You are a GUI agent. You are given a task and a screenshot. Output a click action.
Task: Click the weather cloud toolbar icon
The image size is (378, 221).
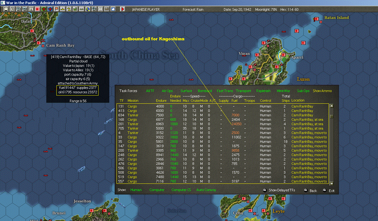click(113, 9)
